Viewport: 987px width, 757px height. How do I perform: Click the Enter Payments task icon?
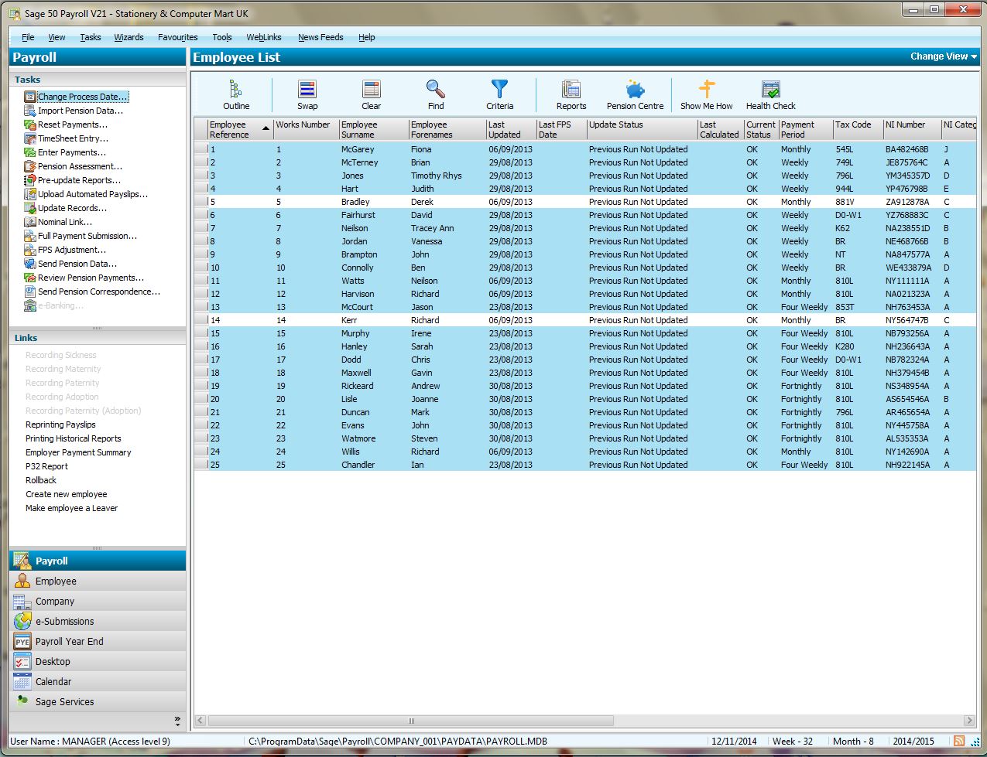pos(30,152)
